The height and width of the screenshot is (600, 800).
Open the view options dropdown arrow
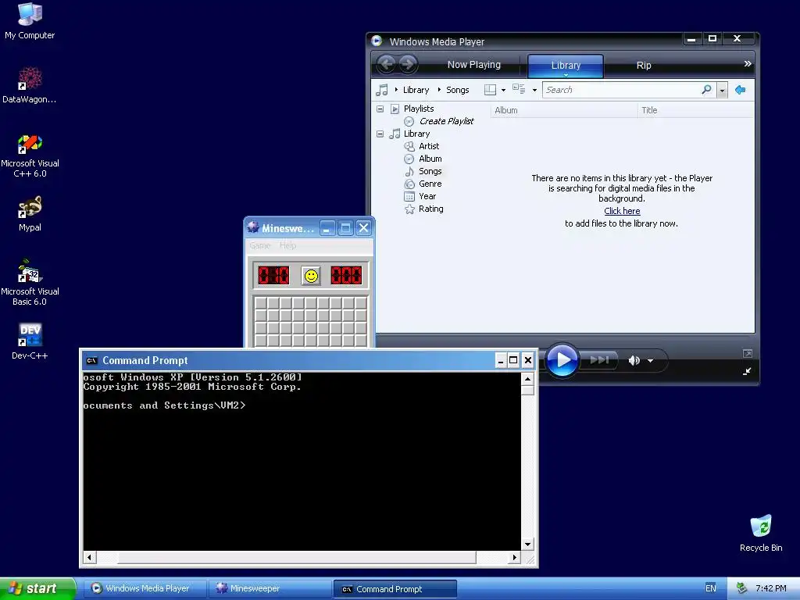[x=534, y=91]
